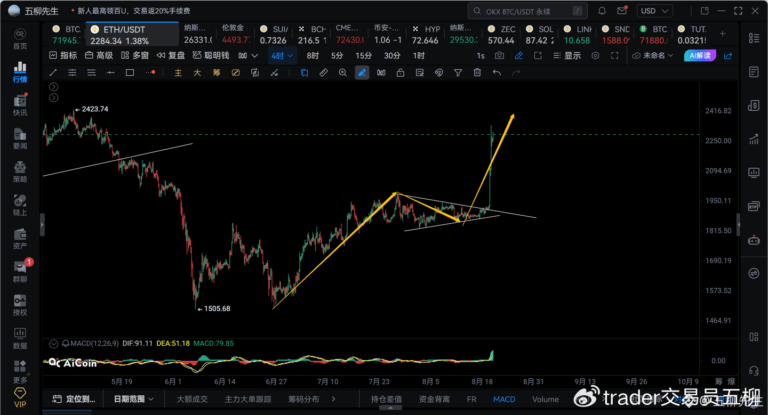Open customer support headset icon

pos(754,370)
